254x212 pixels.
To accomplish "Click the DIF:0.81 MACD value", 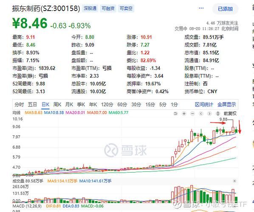I will click(x=53, y=206).
